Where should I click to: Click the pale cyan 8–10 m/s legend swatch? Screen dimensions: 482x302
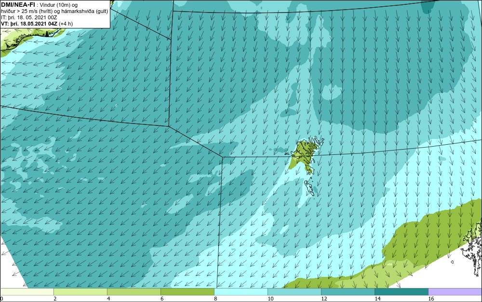[241, 292]
